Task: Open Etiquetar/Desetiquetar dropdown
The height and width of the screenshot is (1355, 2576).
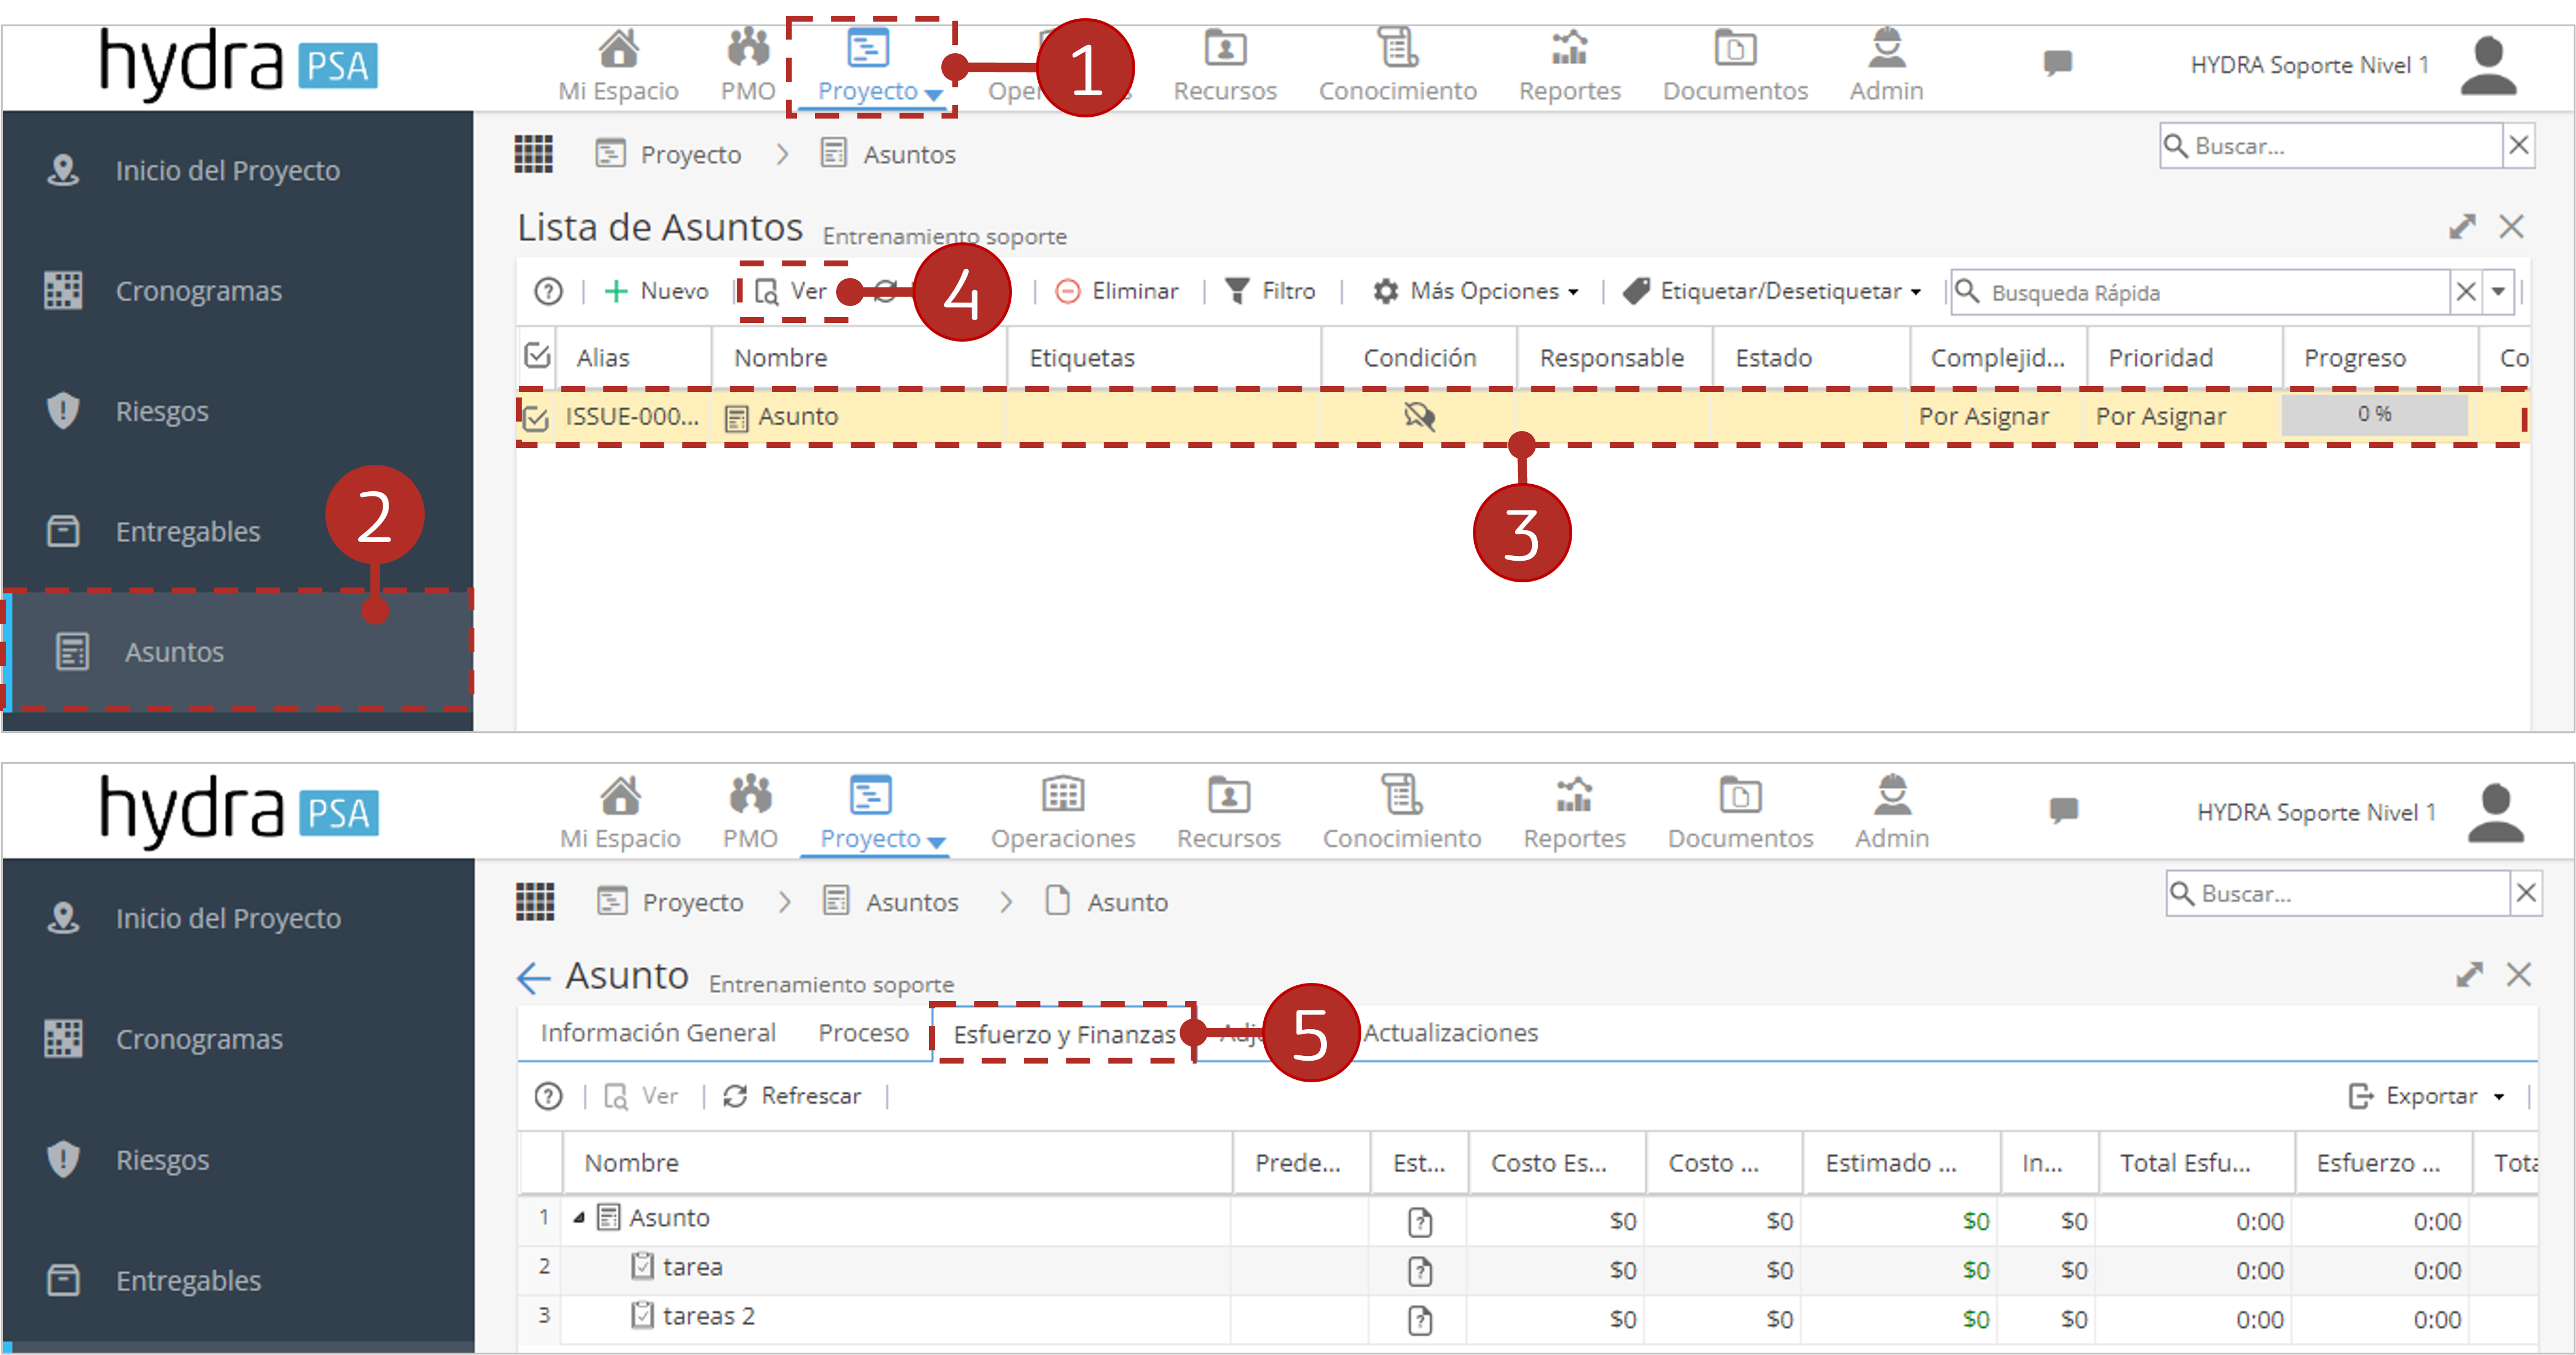Action: click(1772, 291)
